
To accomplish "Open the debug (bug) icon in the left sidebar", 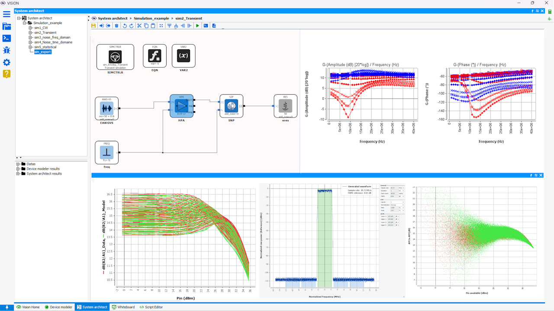I will tap(6, 50).
